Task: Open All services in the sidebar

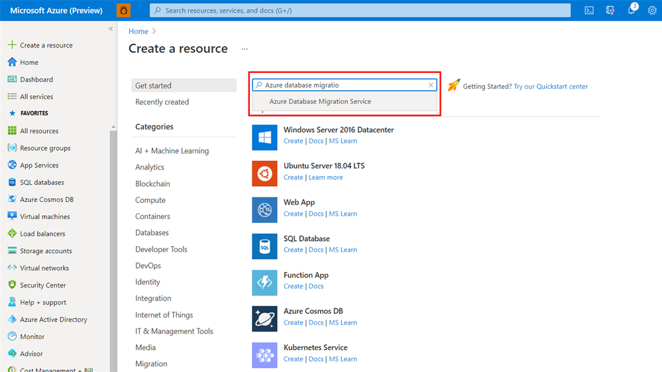Action: pyautogui.click(x=36, y=97)
